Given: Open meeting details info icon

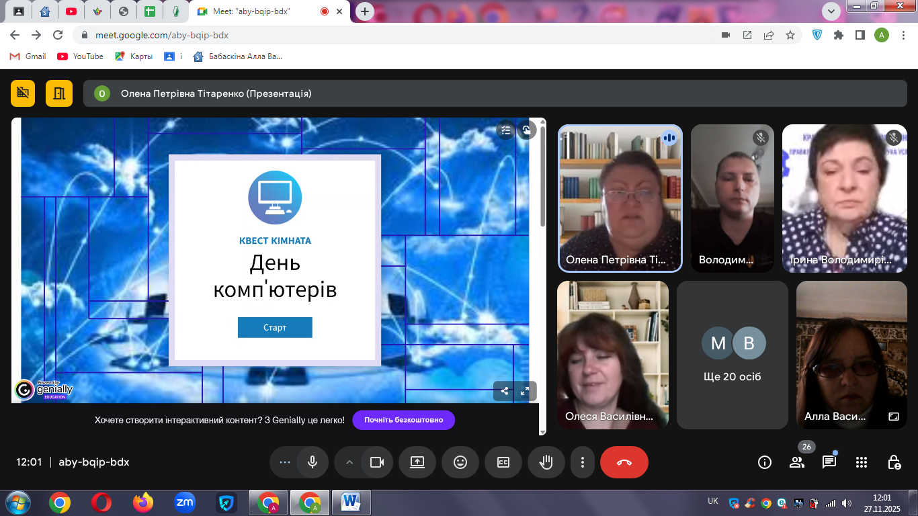Looking at the screenshot, I should tap(764, 462).
